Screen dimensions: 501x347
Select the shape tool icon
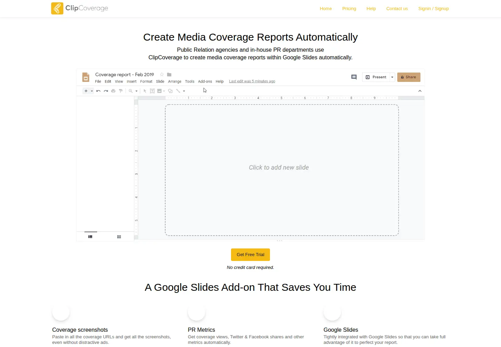(x=170, y=91)
